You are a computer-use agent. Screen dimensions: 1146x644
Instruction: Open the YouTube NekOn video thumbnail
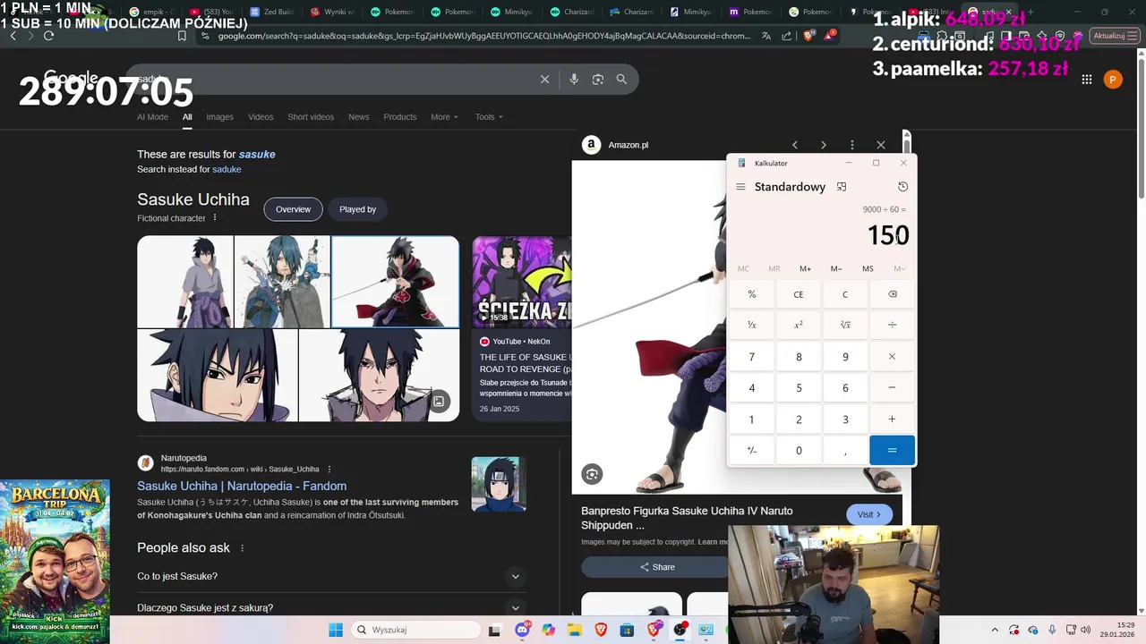tap(521, 282)
